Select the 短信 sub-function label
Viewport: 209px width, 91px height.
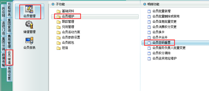[65, 48]
